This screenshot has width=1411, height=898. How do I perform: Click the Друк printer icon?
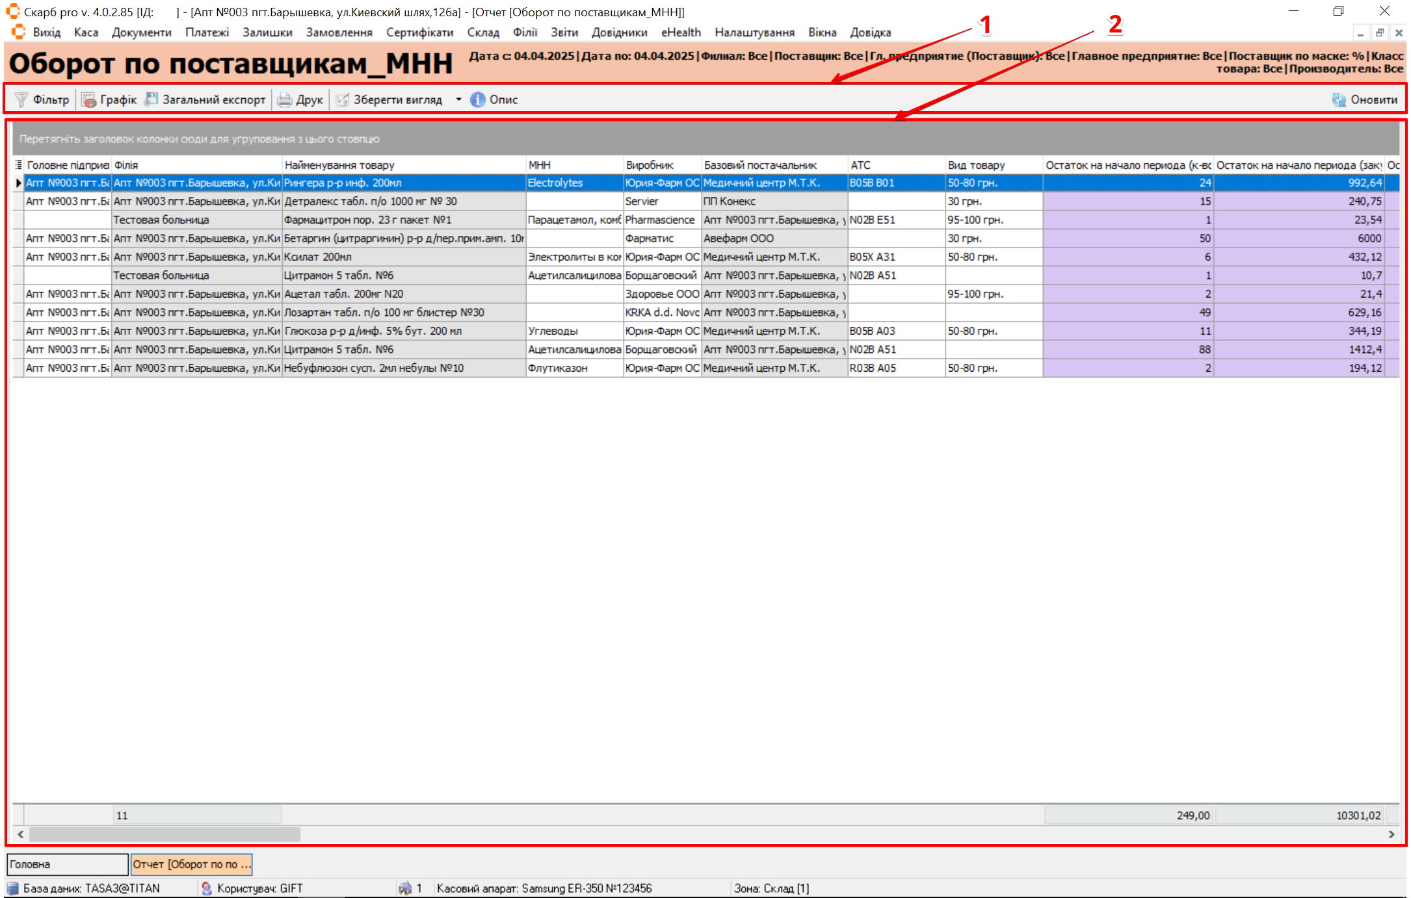(285, 99)
